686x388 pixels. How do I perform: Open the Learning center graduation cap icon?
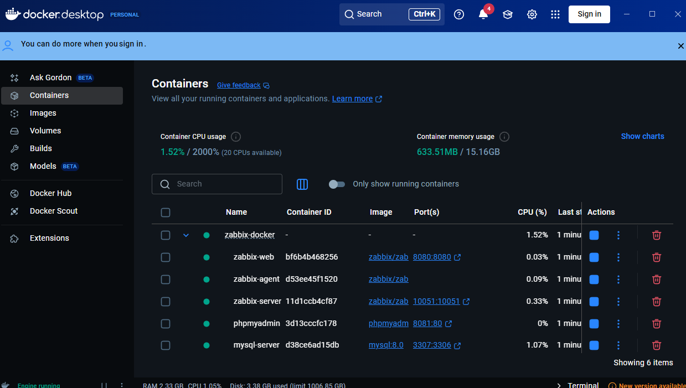(x=508, y=14)
